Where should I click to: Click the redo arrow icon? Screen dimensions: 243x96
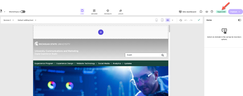coord(191,20)
